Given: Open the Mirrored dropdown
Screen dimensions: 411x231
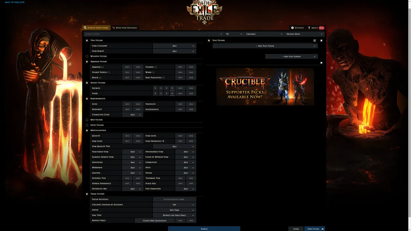Looking at the screenshot, I should (133, 167).
